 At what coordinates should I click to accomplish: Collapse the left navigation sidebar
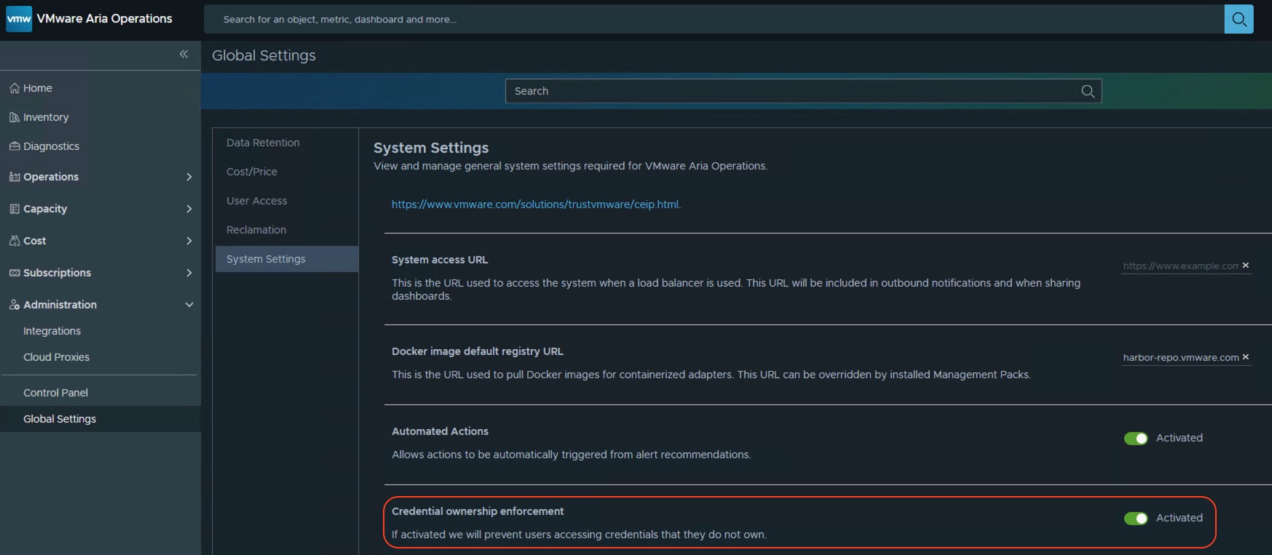tap(183, 54)
